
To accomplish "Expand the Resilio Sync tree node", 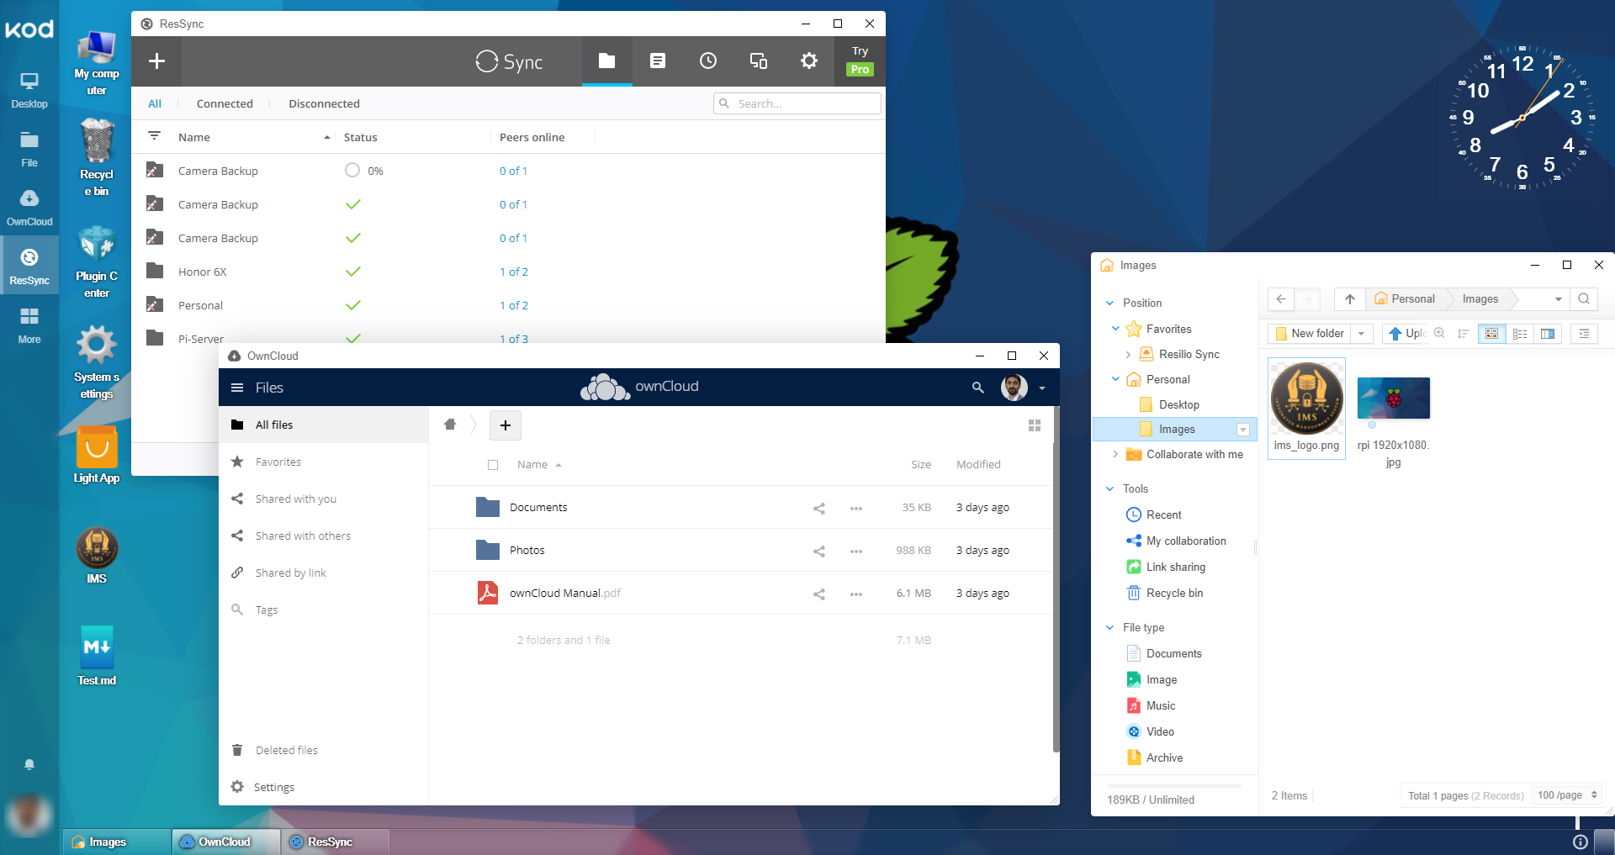I will click(1128, 355).
